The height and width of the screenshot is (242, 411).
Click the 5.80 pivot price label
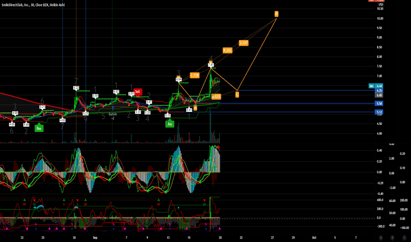tap(95, 96)
